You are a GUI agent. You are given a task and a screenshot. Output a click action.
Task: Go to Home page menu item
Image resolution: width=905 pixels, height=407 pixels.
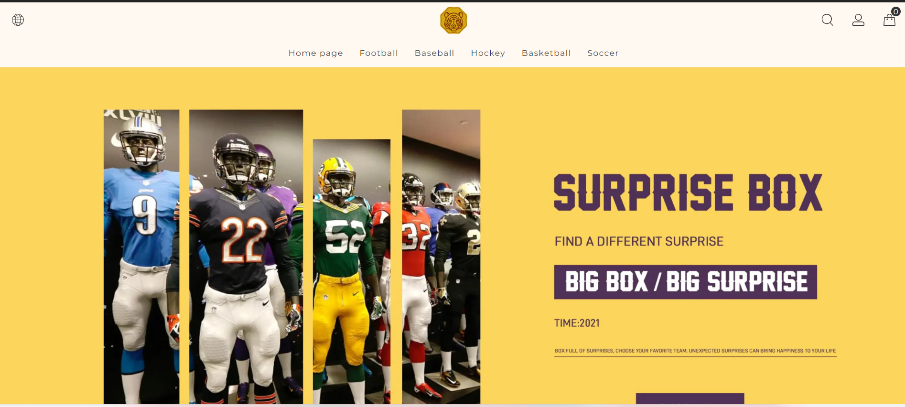(x=316, y=53)
